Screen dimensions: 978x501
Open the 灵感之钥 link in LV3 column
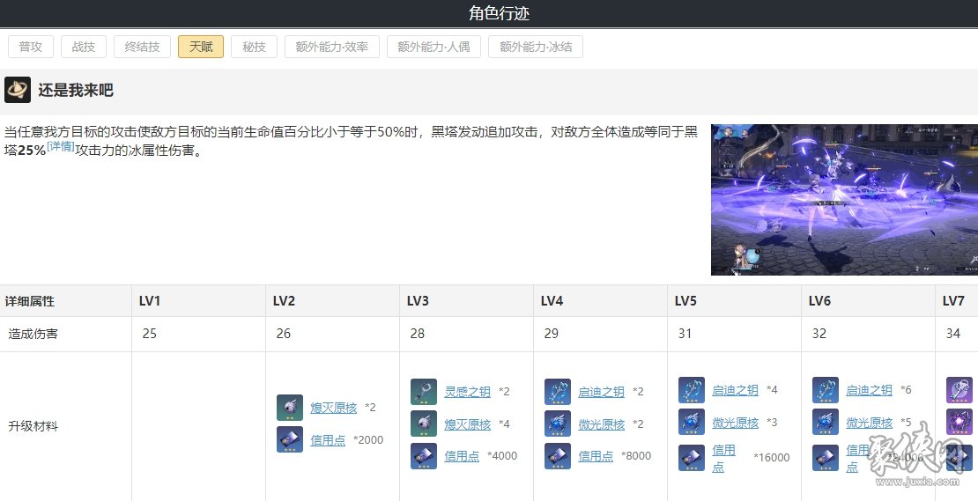pos(468,391)
